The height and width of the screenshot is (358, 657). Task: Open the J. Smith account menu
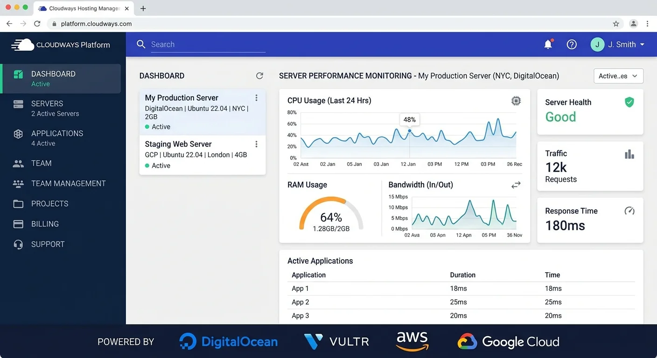point(618,44)
